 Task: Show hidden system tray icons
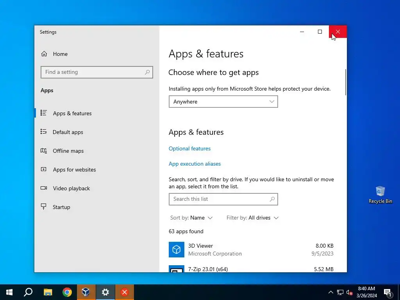tap(330, 292)
